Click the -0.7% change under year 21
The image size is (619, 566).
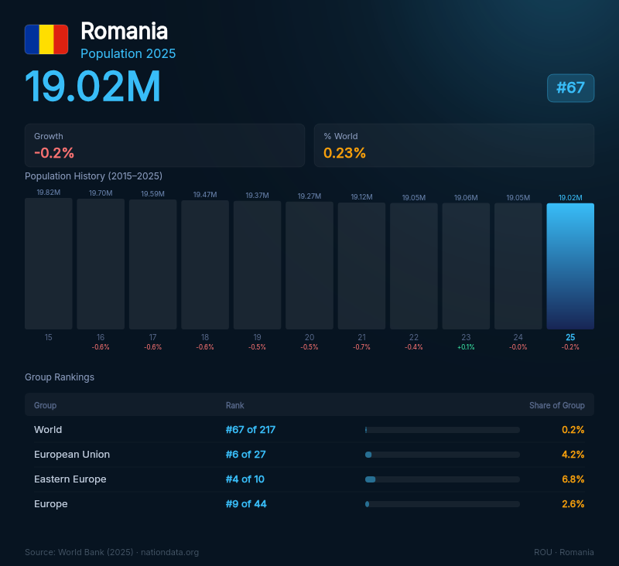[x=361, y=347]
